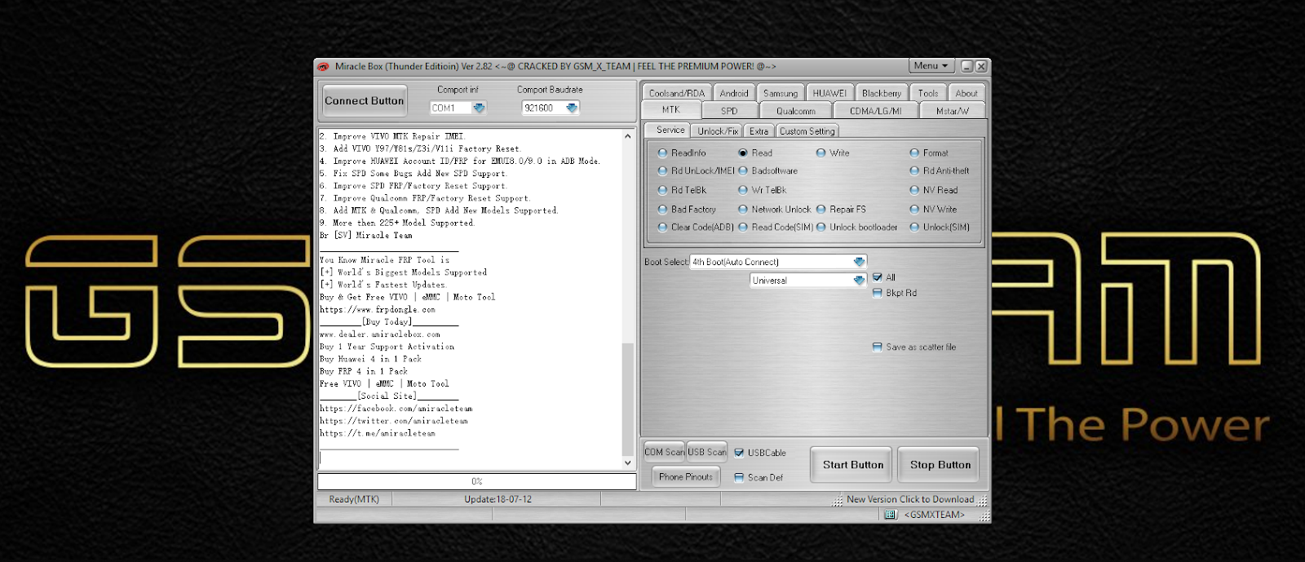
Task: Click the Start Button
Action: (x=853, y=465)
